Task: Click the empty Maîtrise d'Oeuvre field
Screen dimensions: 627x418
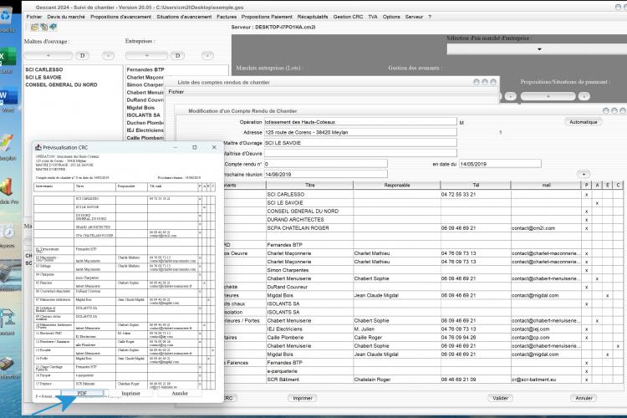Action: click(x=360, y=153)
